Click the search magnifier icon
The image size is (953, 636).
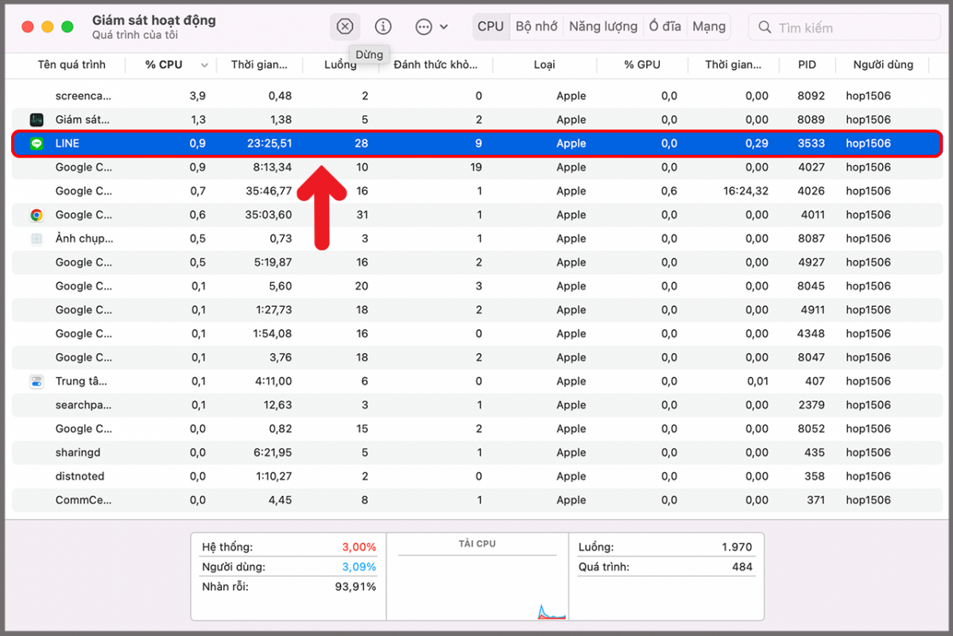coord(764,26)
